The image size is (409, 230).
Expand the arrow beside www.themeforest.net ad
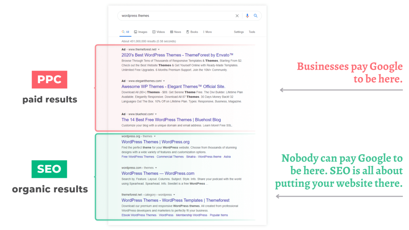[x=159, y=49]
